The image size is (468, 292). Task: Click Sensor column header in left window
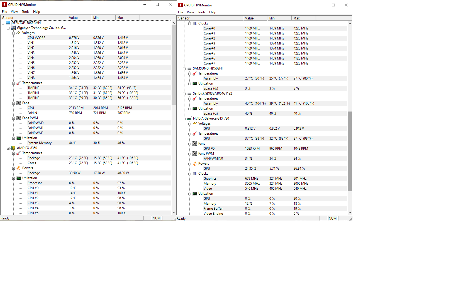(x=34, y=18)
